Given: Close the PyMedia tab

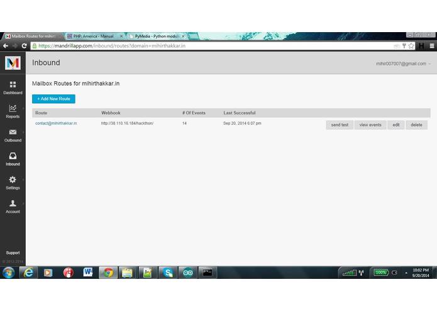Looking at the screenshot, I should 183,37.
